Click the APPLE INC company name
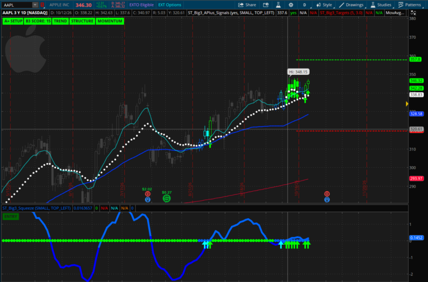428x282 pixels. click(x=59, y=5)
